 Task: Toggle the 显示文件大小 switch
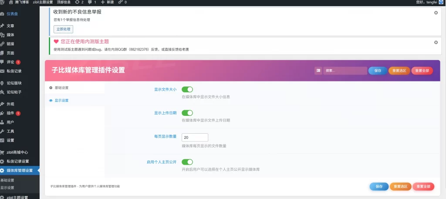187,90
